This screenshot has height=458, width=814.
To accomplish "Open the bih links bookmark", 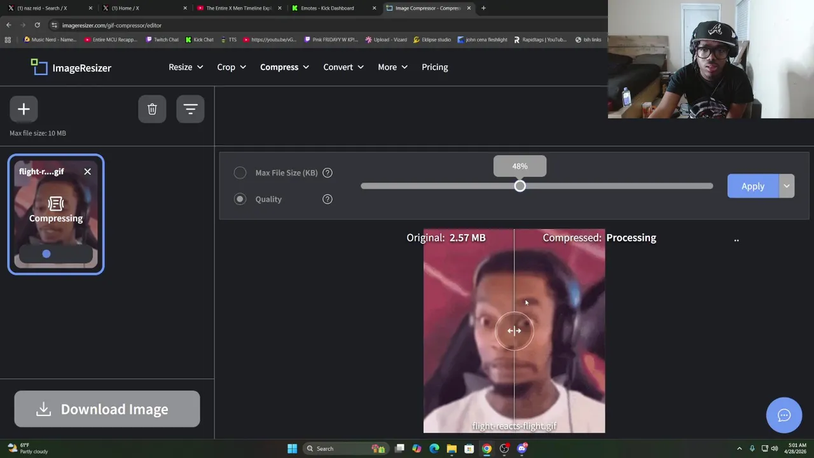I will (x=588, y=39).
